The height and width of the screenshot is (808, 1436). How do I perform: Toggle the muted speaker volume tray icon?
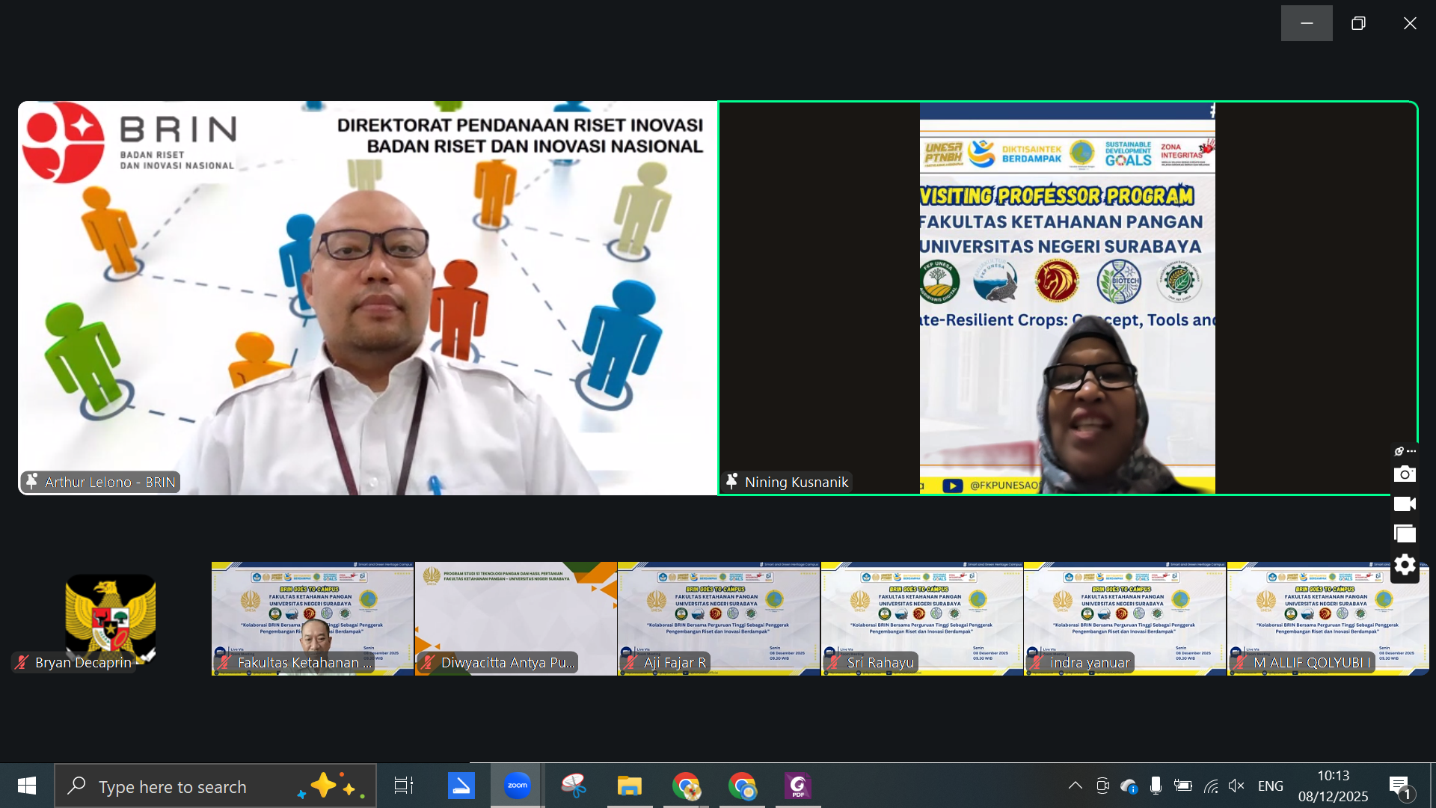pyautogui.click(x=1236, y=786)
